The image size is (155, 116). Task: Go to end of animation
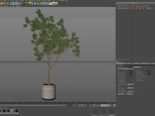click(90, 105)
